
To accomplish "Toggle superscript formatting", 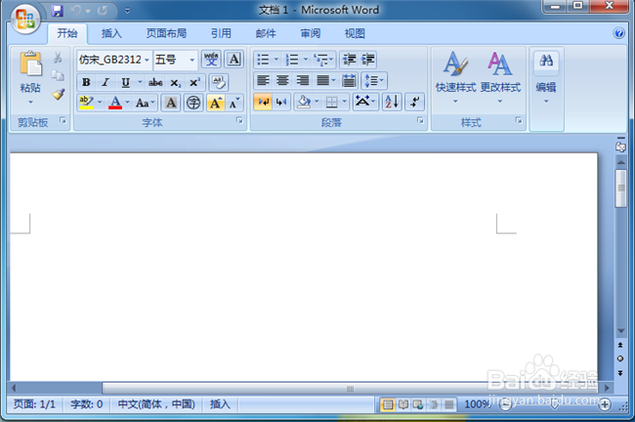I will coord(194,83).
